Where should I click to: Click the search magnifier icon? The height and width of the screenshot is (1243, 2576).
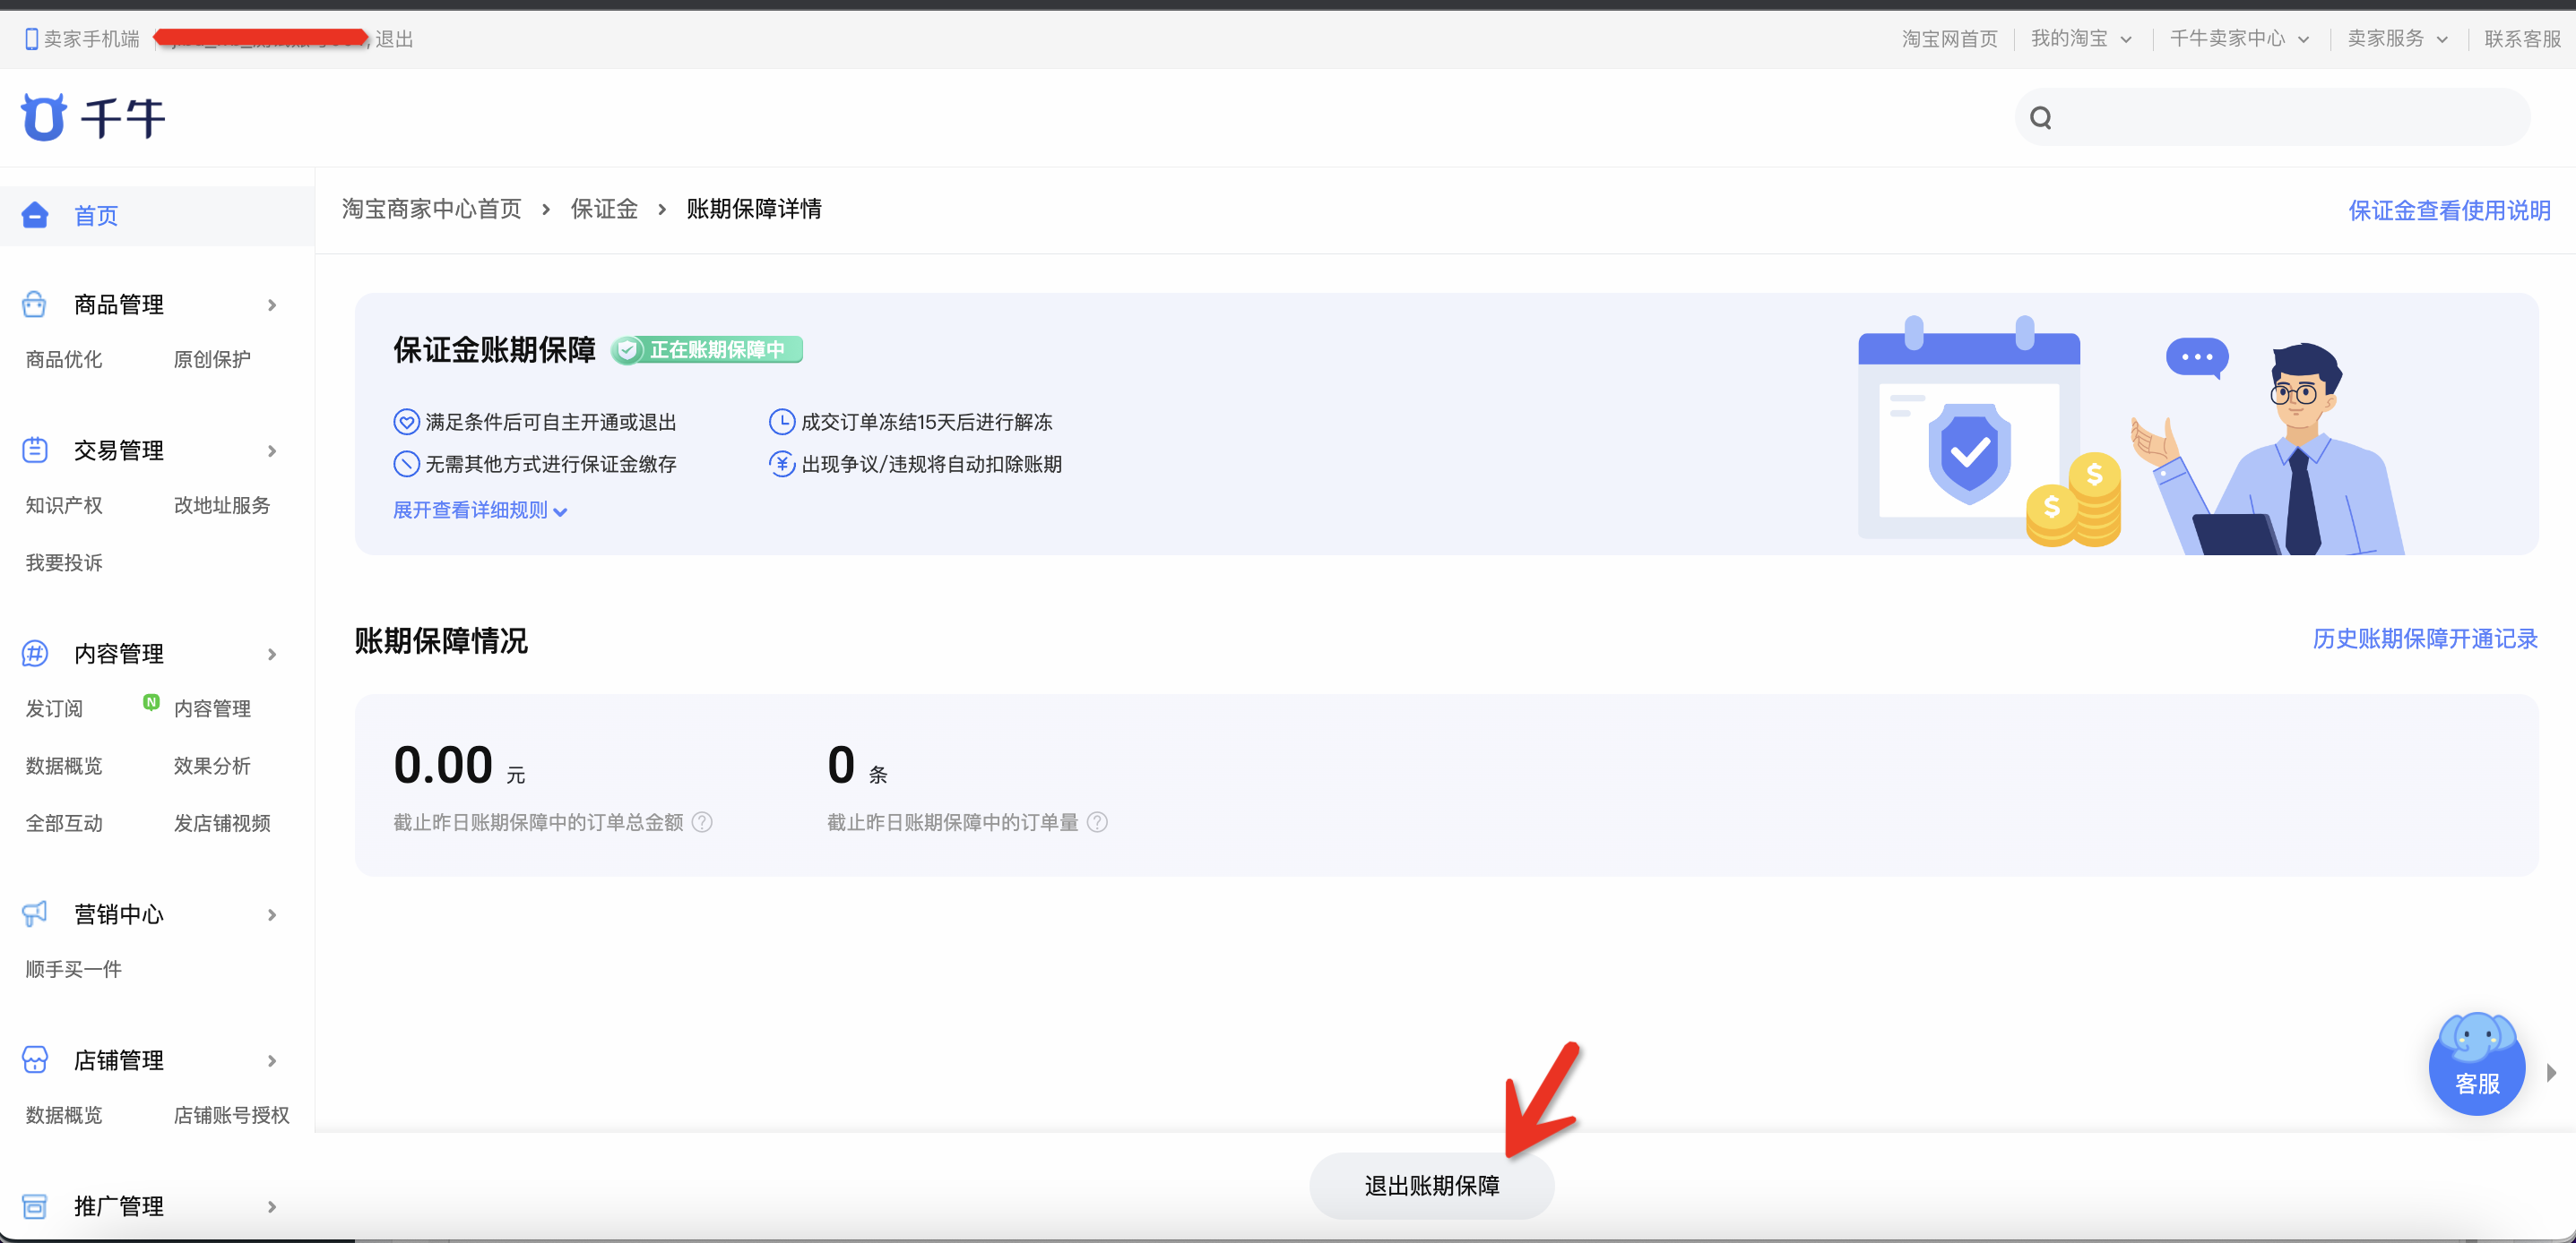tap(2041, 118)
